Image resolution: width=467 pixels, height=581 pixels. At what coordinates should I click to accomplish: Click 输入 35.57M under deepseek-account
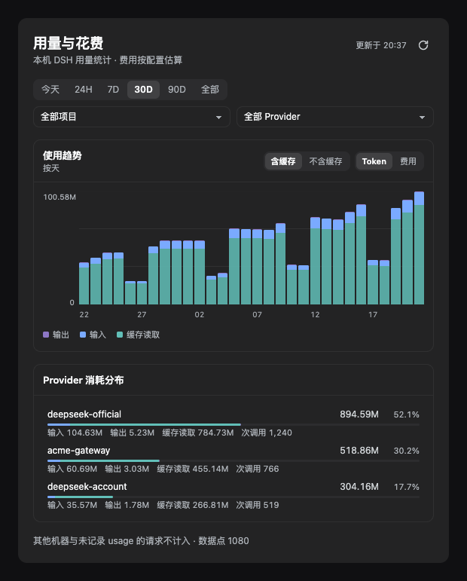pyautogui.click(x=72, y=505)
